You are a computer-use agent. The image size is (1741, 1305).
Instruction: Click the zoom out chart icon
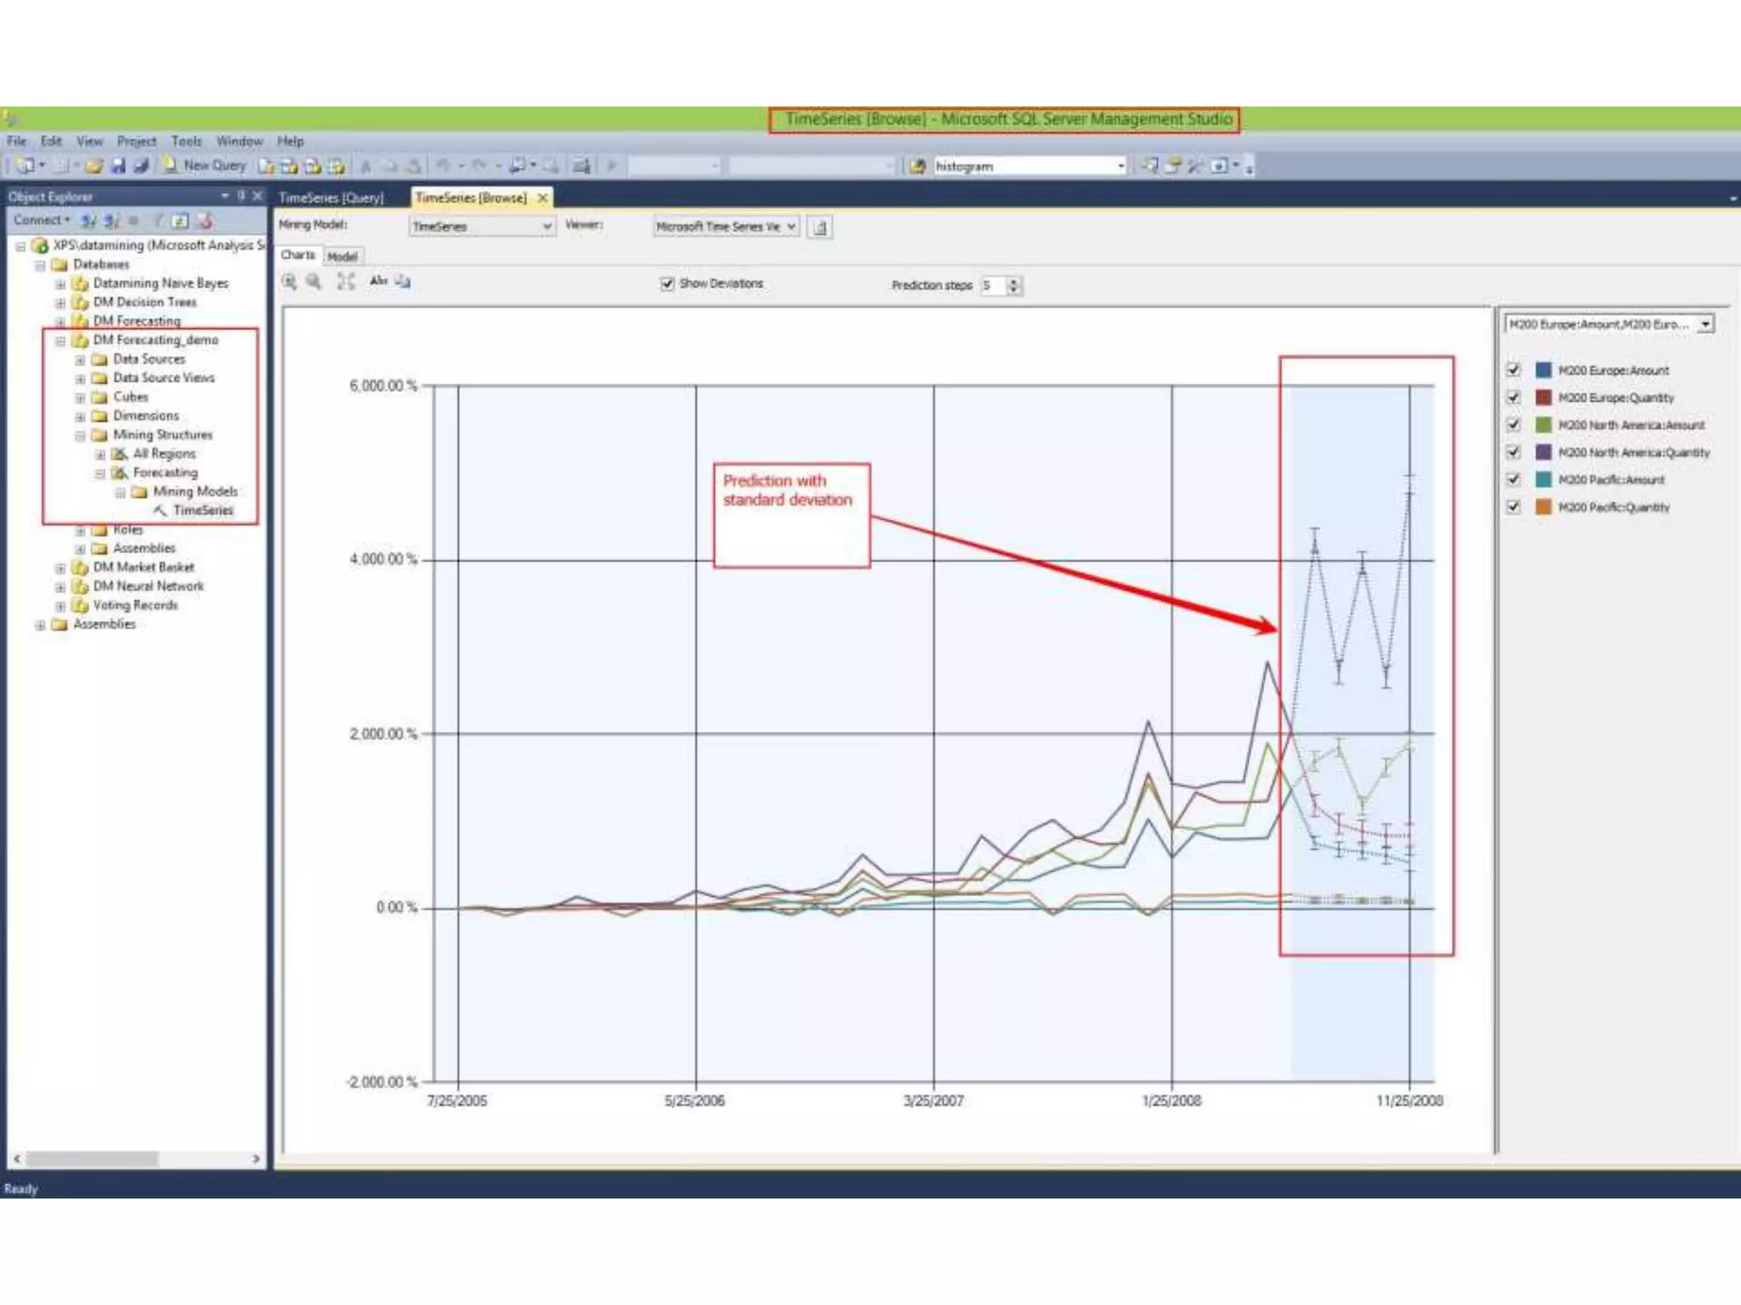[x=315, y=282]
